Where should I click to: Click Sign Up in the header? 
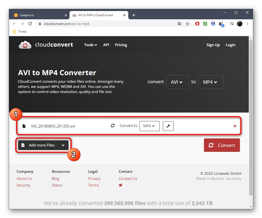[x=213, y=45]
